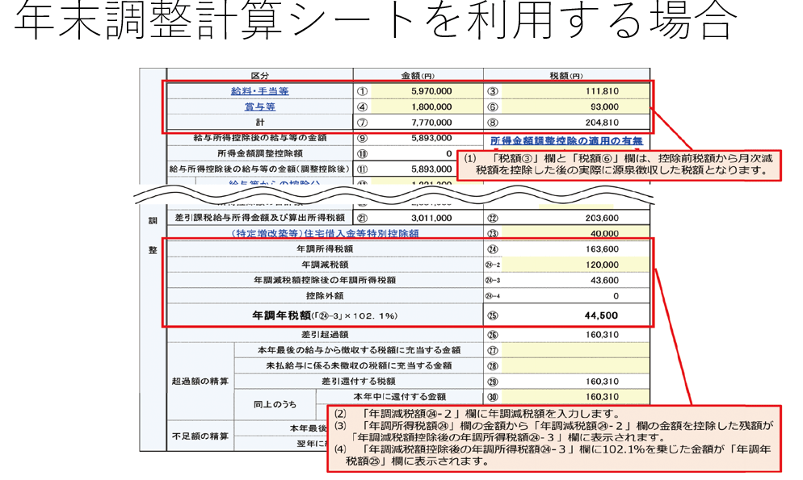The image size is (803, 480).
Task: Select the 本年中に還付する金額 input cell 160,310
Action: pyautogui.click(x=576, y=397)
